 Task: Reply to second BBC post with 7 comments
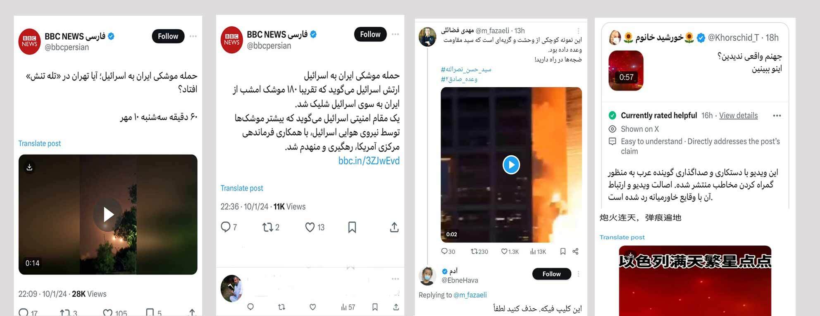(229, 227)
